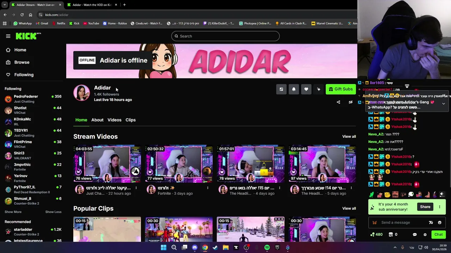Hide chat with the crossed-eye icon

[351, 102]
